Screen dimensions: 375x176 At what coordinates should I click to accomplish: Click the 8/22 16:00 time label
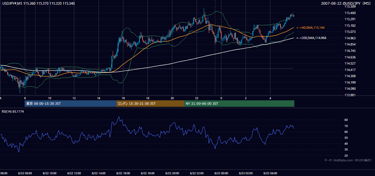(x=123, y=173)
